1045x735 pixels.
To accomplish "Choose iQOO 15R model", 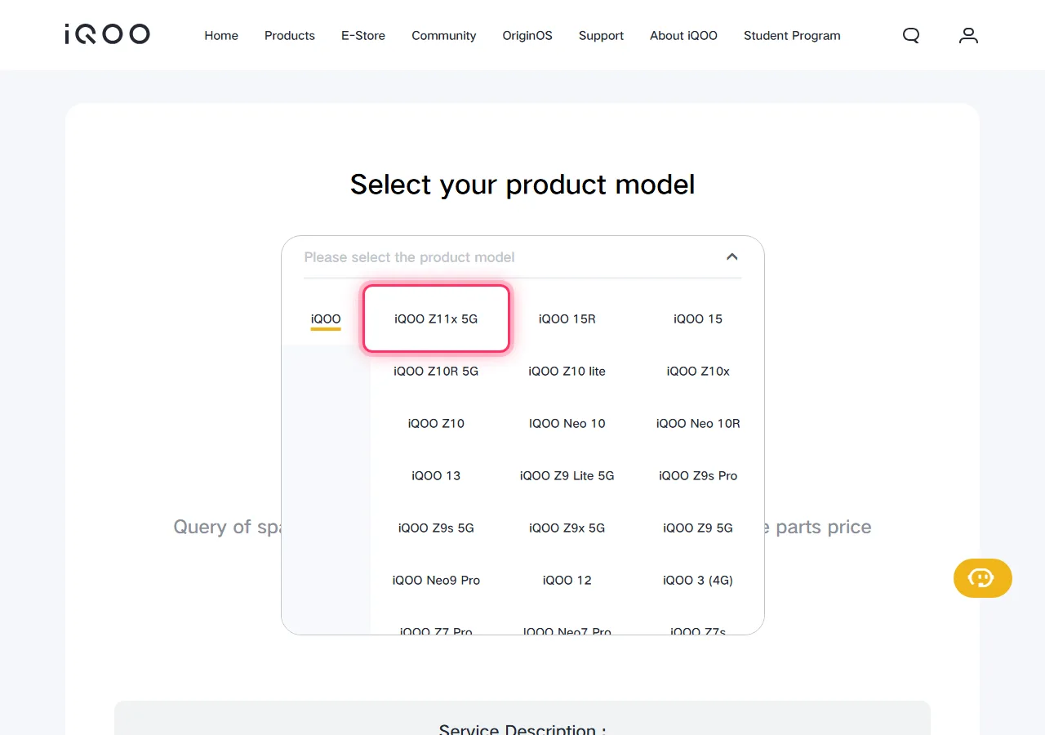I will coord(567,318).
